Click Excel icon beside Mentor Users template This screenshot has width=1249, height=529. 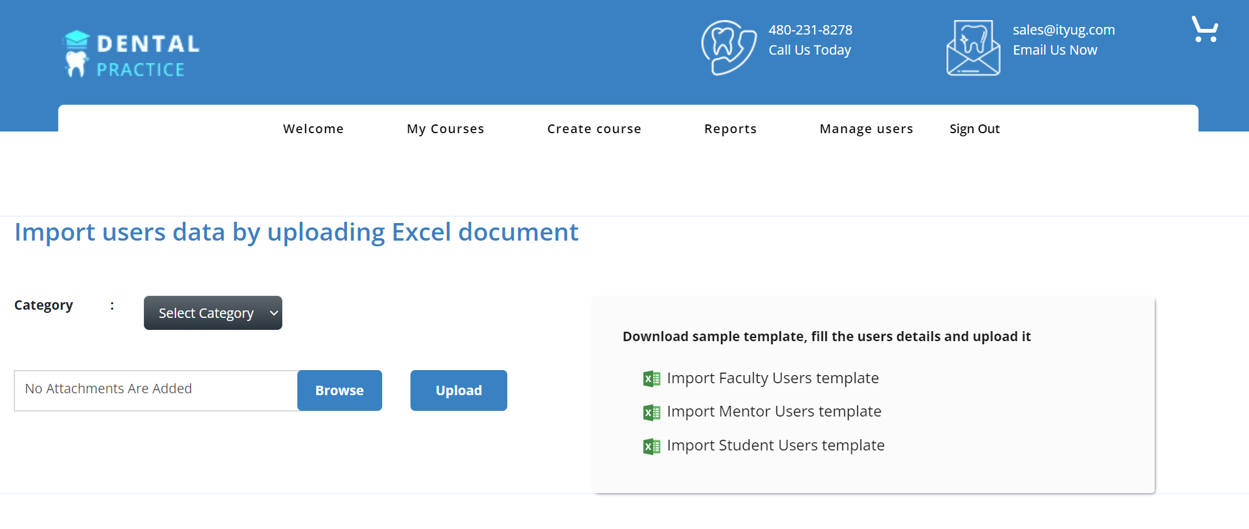tap(651, 412)
